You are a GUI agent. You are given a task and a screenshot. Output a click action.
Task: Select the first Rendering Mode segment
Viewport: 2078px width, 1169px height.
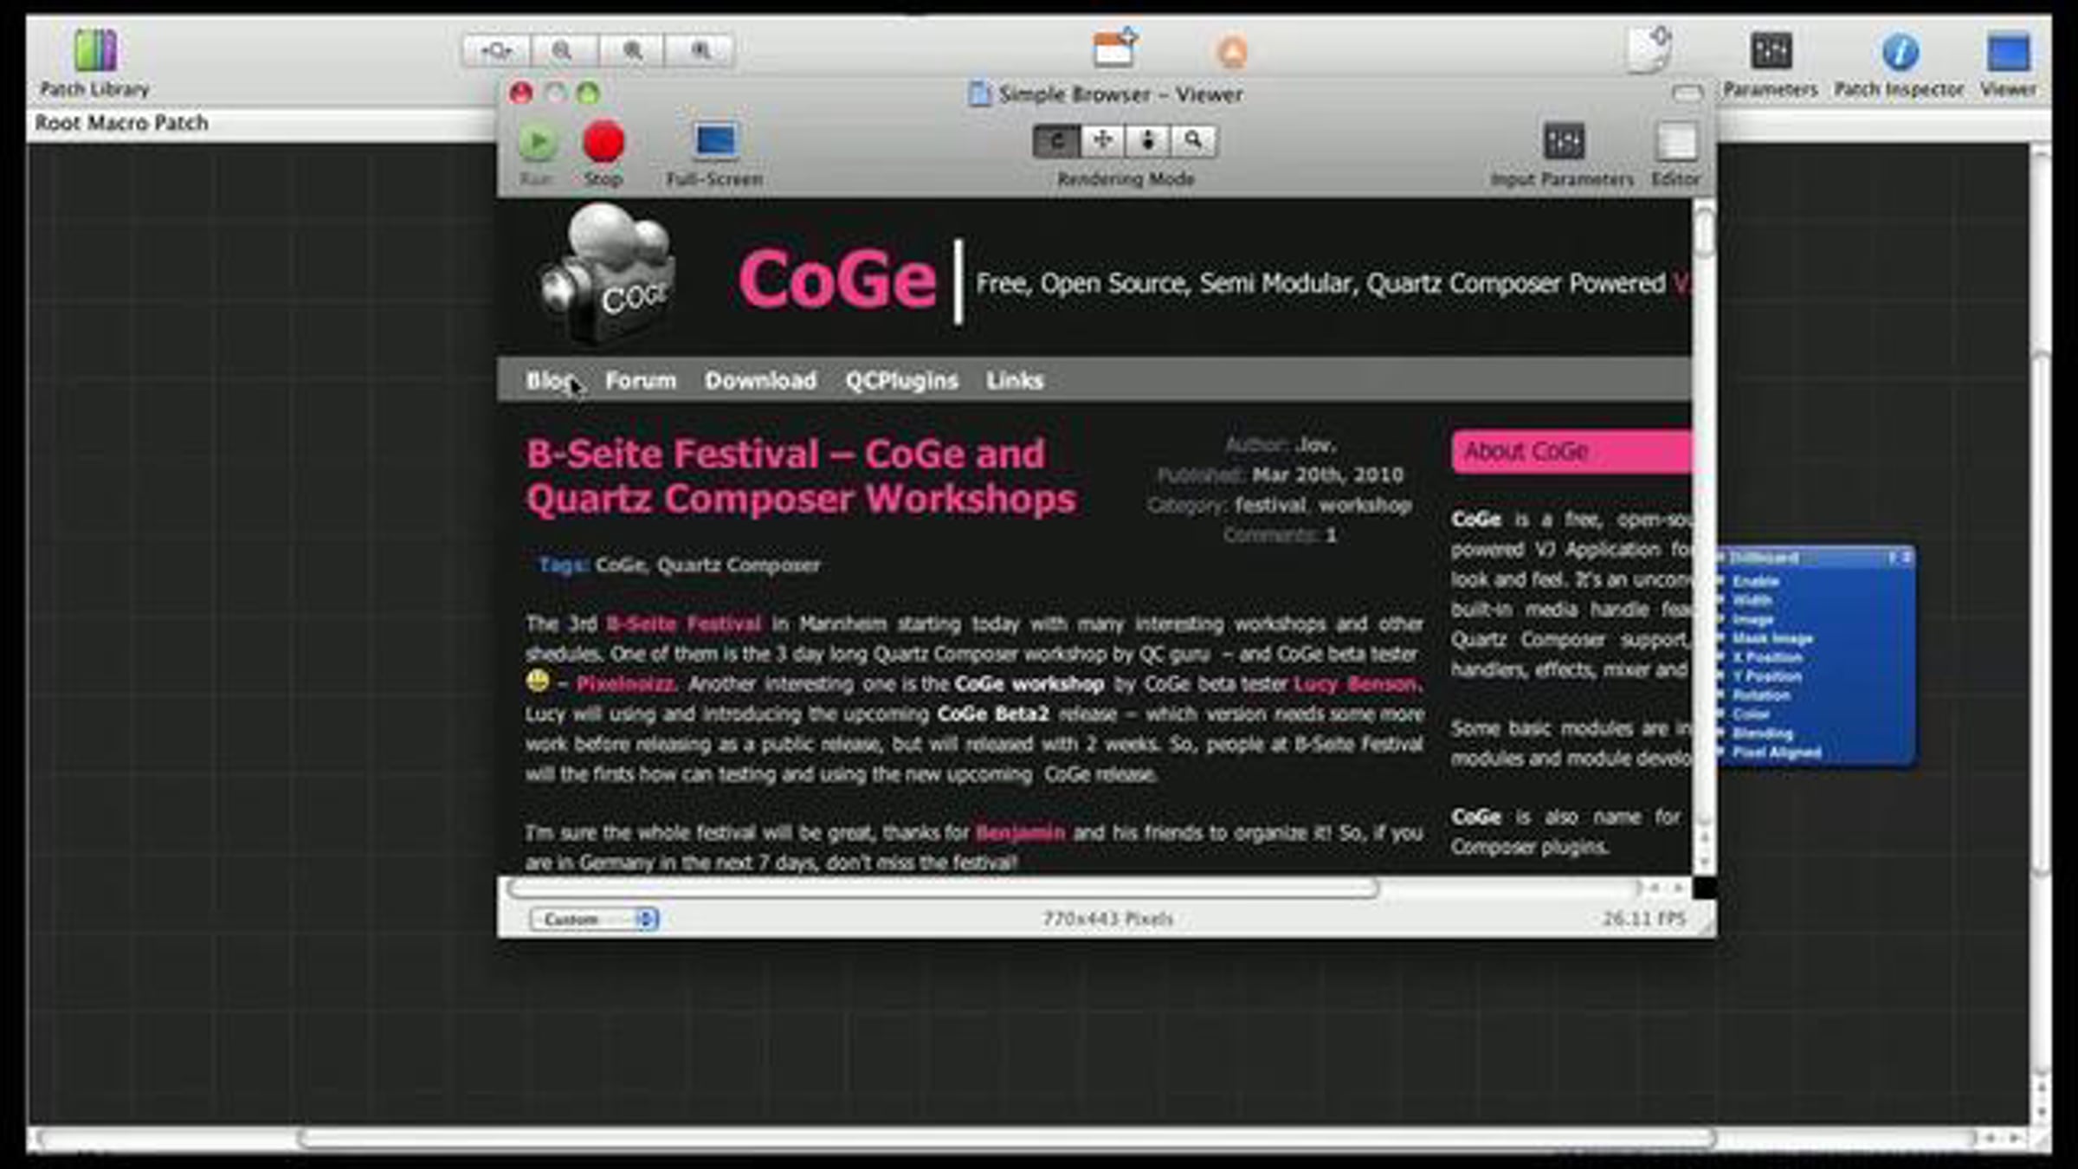tap(1056, 141)
